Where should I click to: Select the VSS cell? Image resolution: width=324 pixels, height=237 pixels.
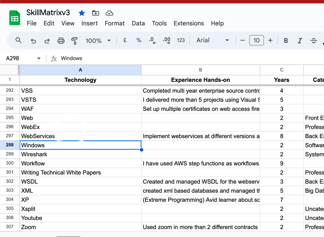click(x=80, y=91)
